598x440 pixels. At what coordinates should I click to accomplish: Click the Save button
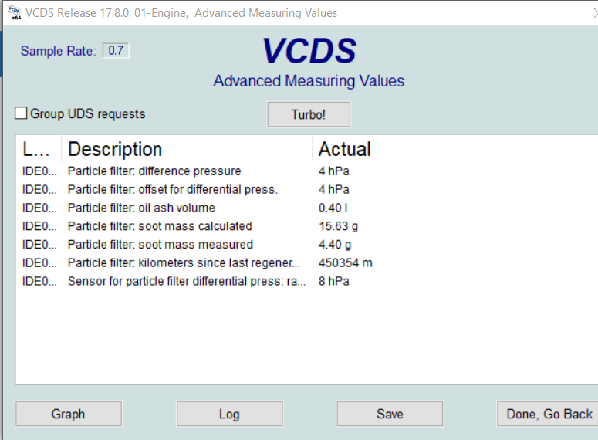(390, 414)
